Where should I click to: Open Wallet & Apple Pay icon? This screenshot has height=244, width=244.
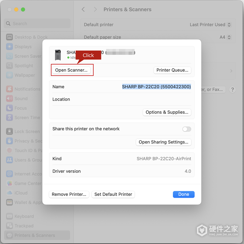point(10,202)
